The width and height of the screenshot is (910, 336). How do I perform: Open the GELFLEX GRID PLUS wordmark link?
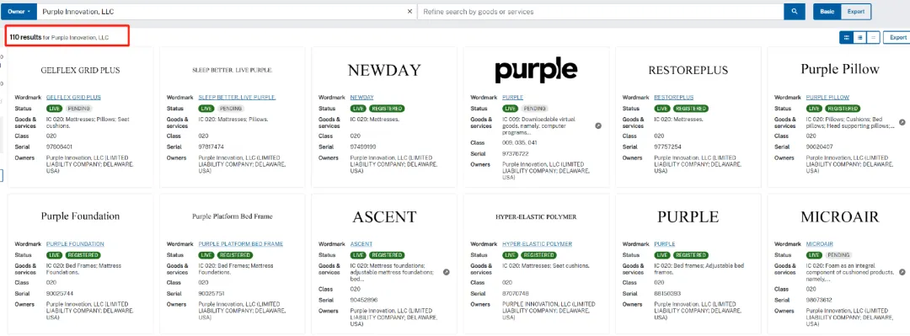click(73, 98)
